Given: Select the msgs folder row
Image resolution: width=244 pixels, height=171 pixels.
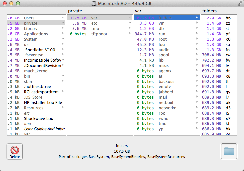Looking at the screenshot, I should click(x=167, y=65).
